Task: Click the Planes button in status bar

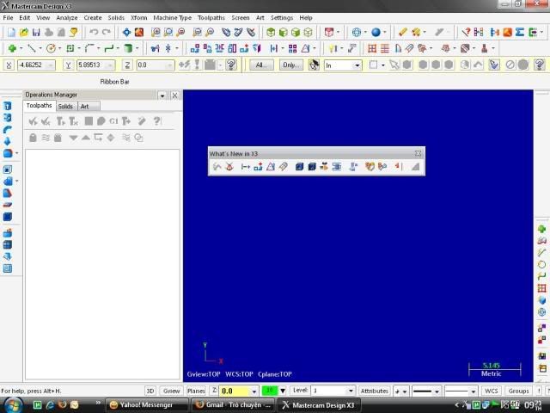Action: 196,391
